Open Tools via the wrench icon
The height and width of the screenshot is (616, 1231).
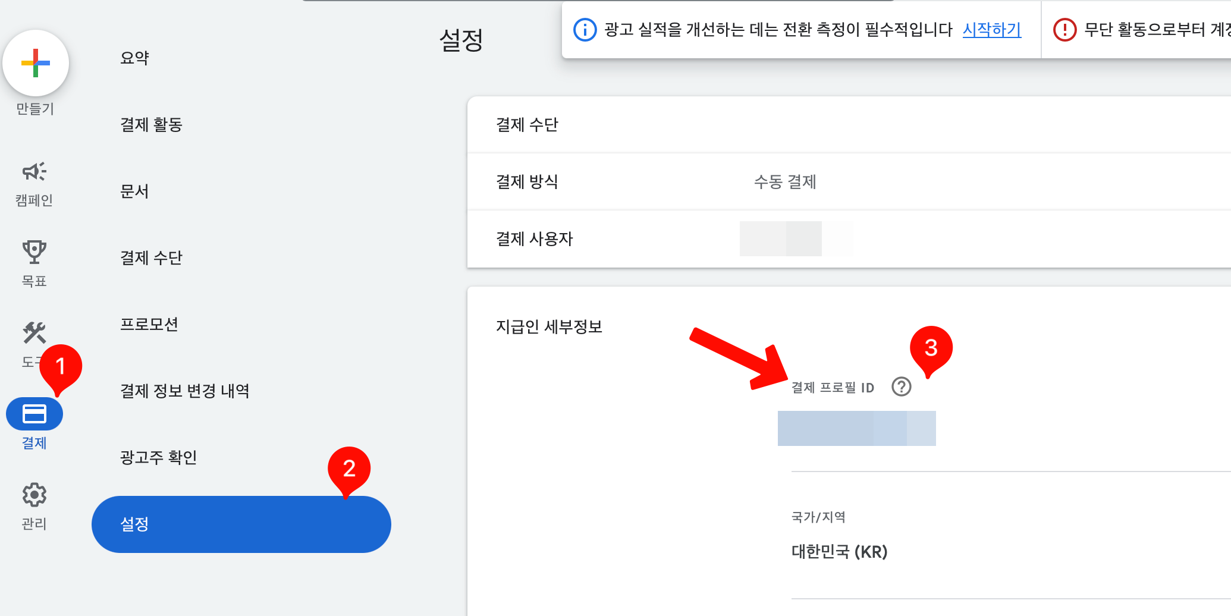[x=34, y=333]
